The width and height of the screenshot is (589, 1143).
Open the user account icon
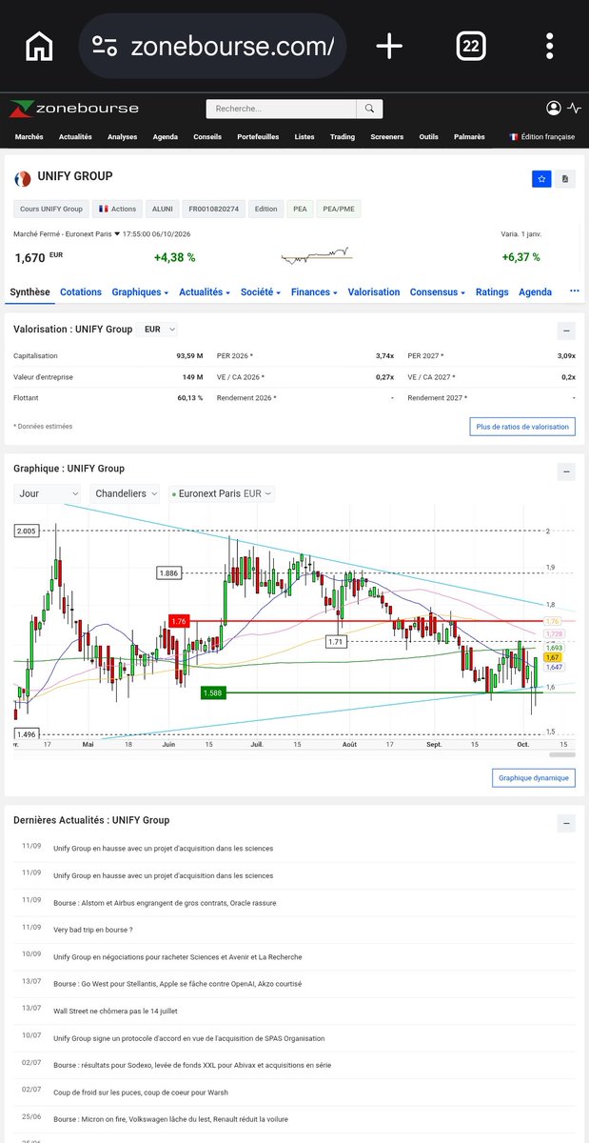tap(554, 109)
